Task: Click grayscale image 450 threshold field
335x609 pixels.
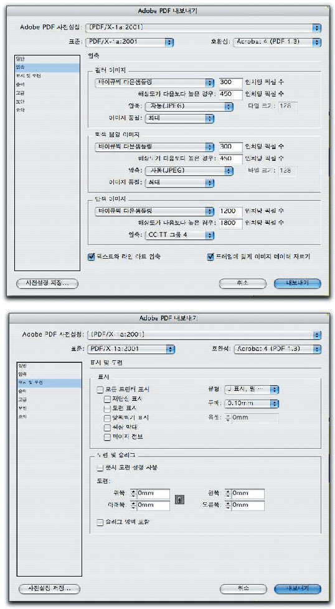Action: [231, 158]
